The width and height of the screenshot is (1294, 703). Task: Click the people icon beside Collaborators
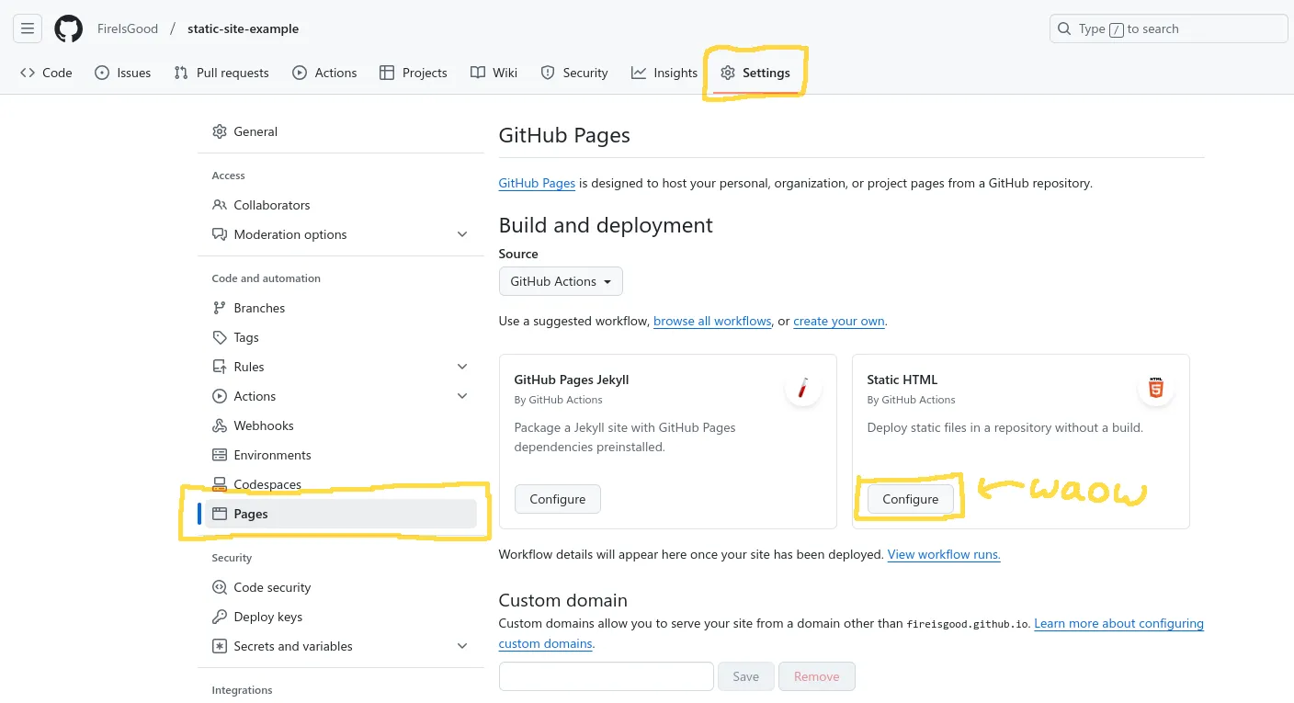(220, 205)
